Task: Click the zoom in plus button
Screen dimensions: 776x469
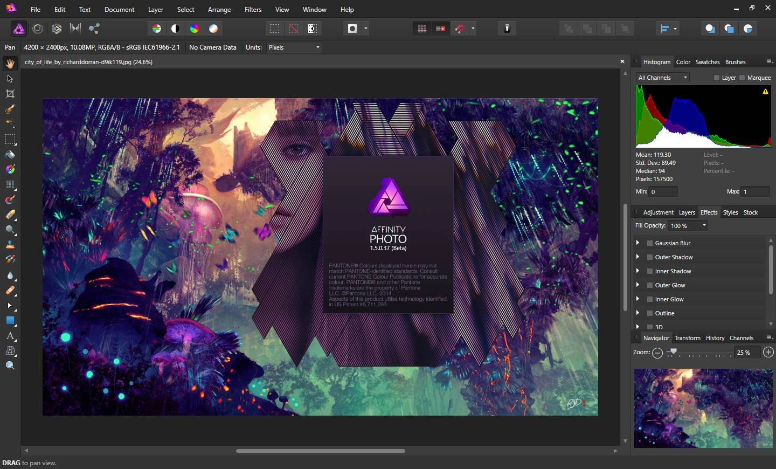Action: click(768, 352)
